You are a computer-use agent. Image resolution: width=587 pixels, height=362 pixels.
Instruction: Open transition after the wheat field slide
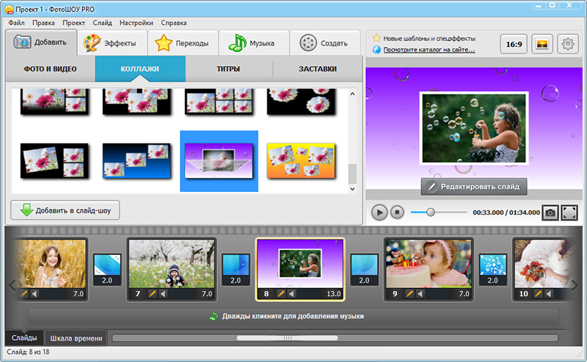[107, 269]
